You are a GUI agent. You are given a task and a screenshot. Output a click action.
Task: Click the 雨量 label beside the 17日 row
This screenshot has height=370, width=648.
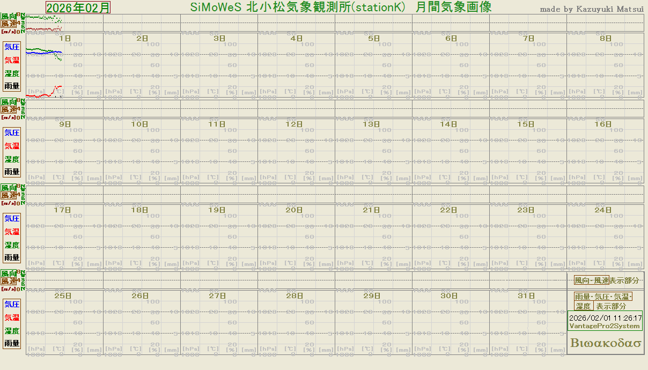click(x=12, y=257)
